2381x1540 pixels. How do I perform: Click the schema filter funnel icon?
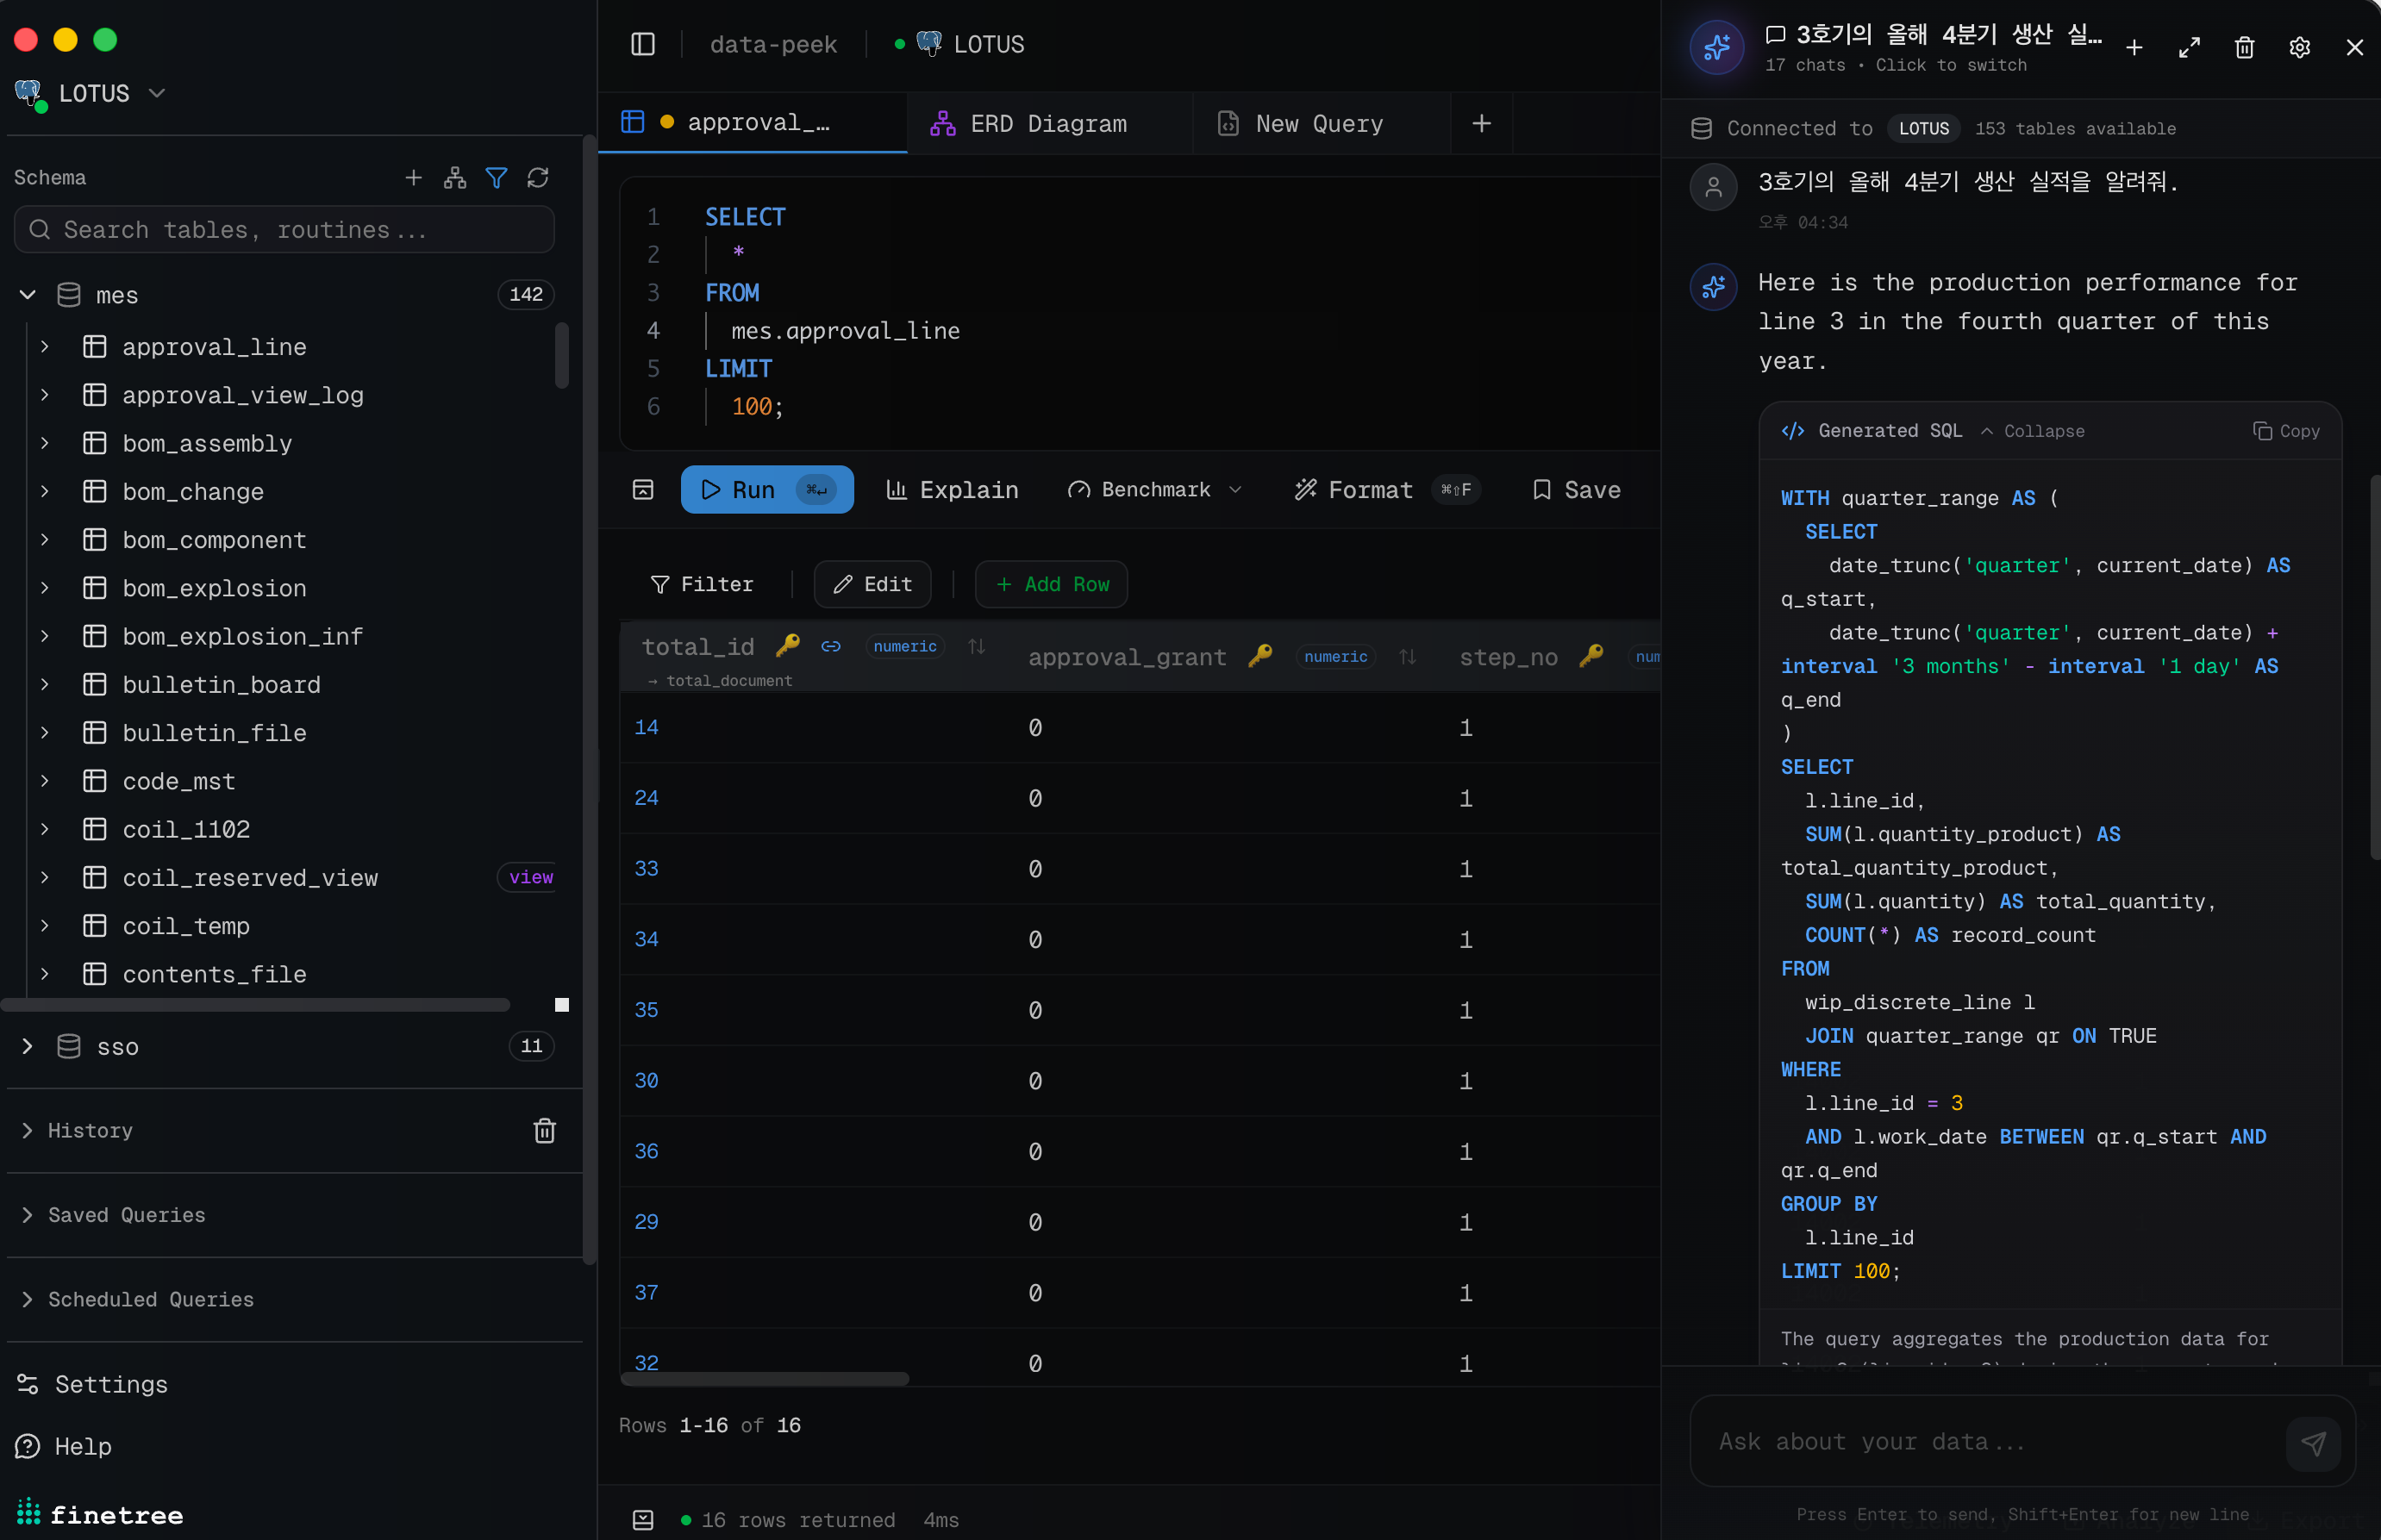(496, 178)
